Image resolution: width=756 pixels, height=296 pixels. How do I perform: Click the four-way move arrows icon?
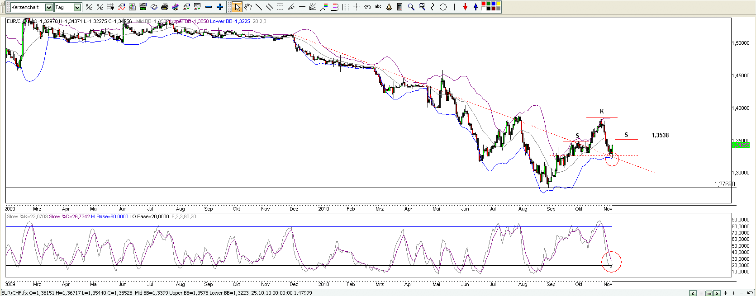tap(725, 293)
